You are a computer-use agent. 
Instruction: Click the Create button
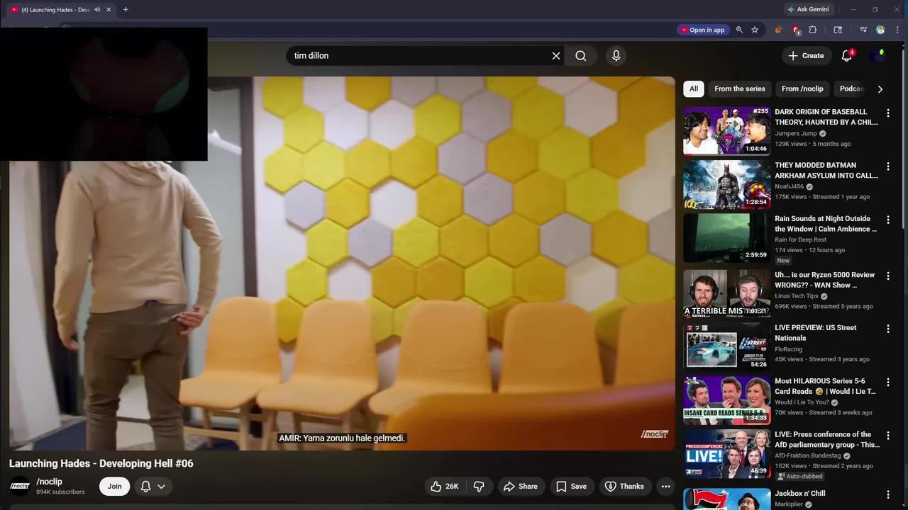point(806,56)
